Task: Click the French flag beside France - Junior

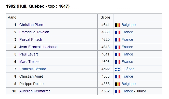Action: 118,91
